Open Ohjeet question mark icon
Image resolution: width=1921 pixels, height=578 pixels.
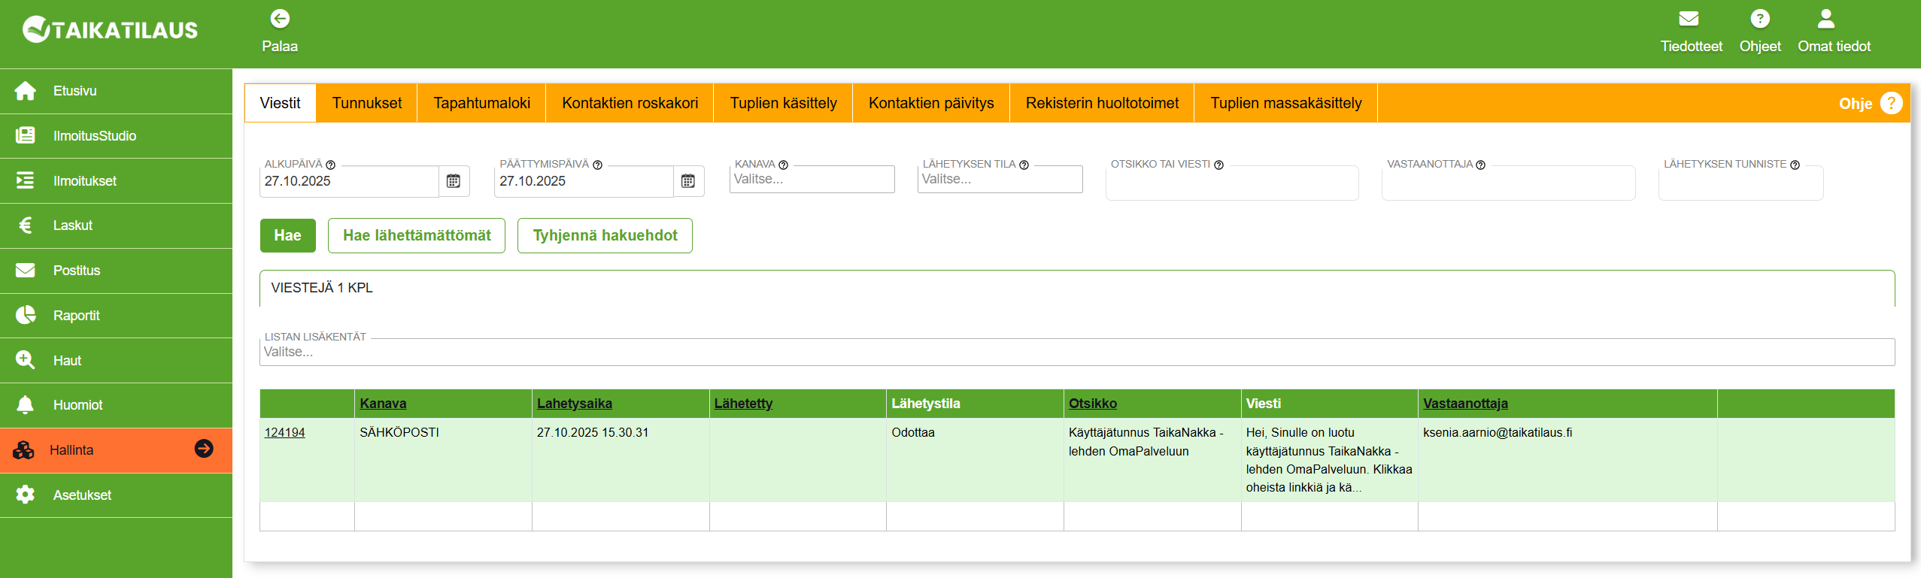1759,19
